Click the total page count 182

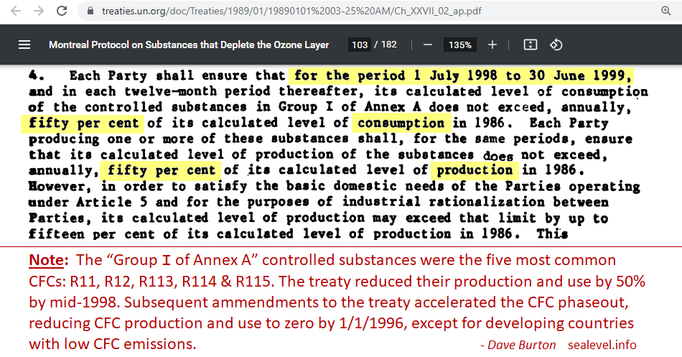(x=388, y=45)
